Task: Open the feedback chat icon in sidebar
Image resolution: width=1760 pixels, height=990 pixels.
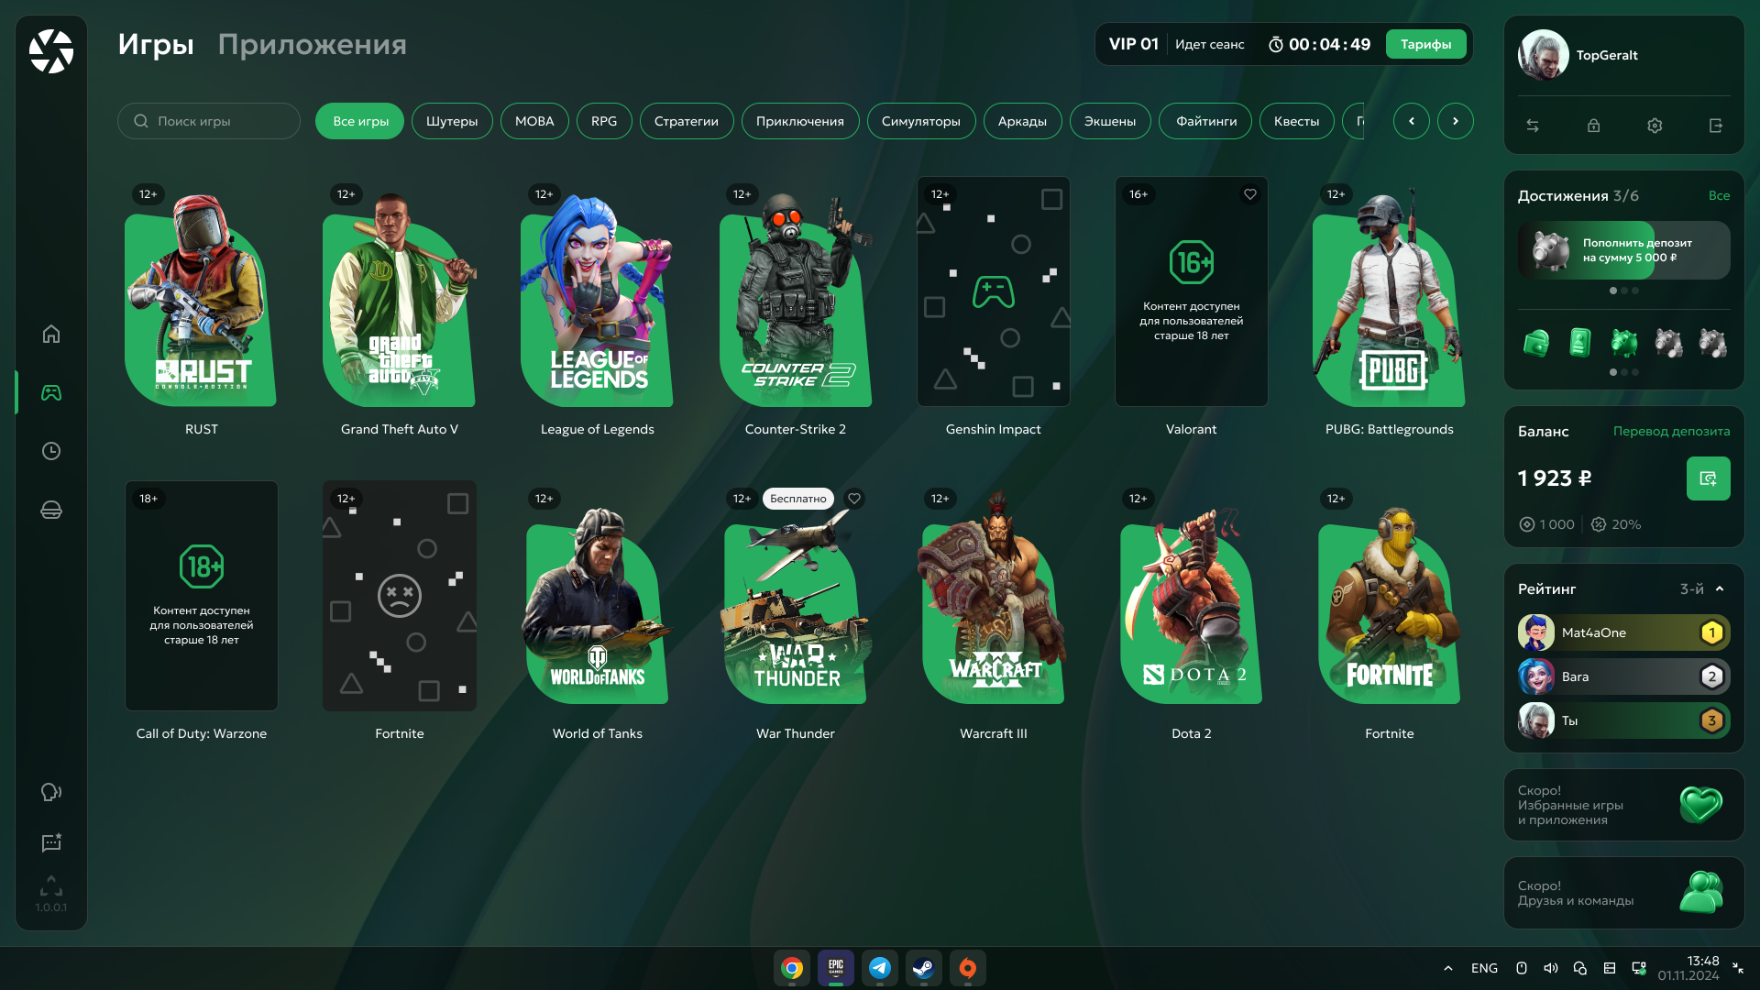Action: coord(51,843)
